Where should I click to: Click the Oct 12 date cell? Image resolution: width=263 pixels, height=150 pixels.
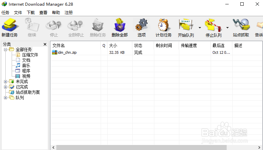click(x=221, y=52)
